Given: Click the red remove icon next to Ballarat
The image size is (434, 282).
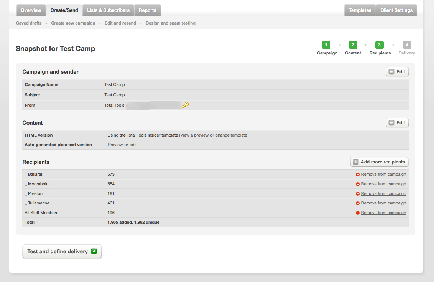Looking at the screenshot, I should click(x=357, y=174).
